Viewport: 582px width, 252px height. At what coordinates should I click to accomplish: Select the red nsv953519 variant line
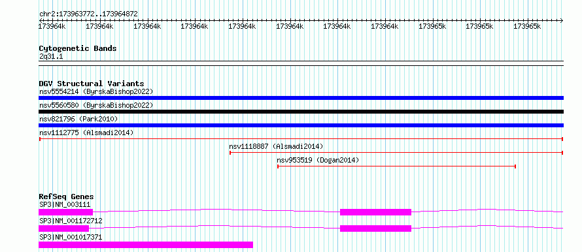coord(397,166)
